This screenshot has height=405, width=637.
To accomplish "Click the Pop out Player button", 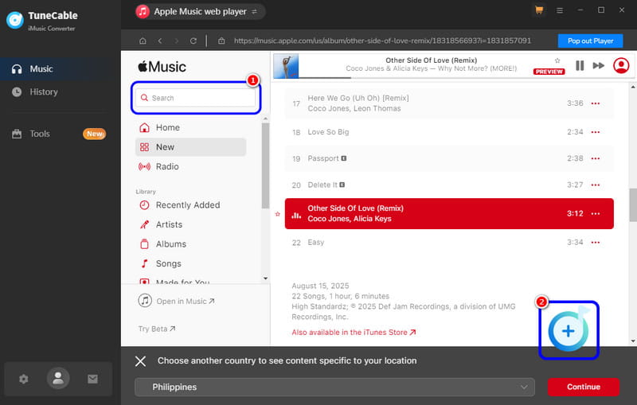I will (590, 41).
